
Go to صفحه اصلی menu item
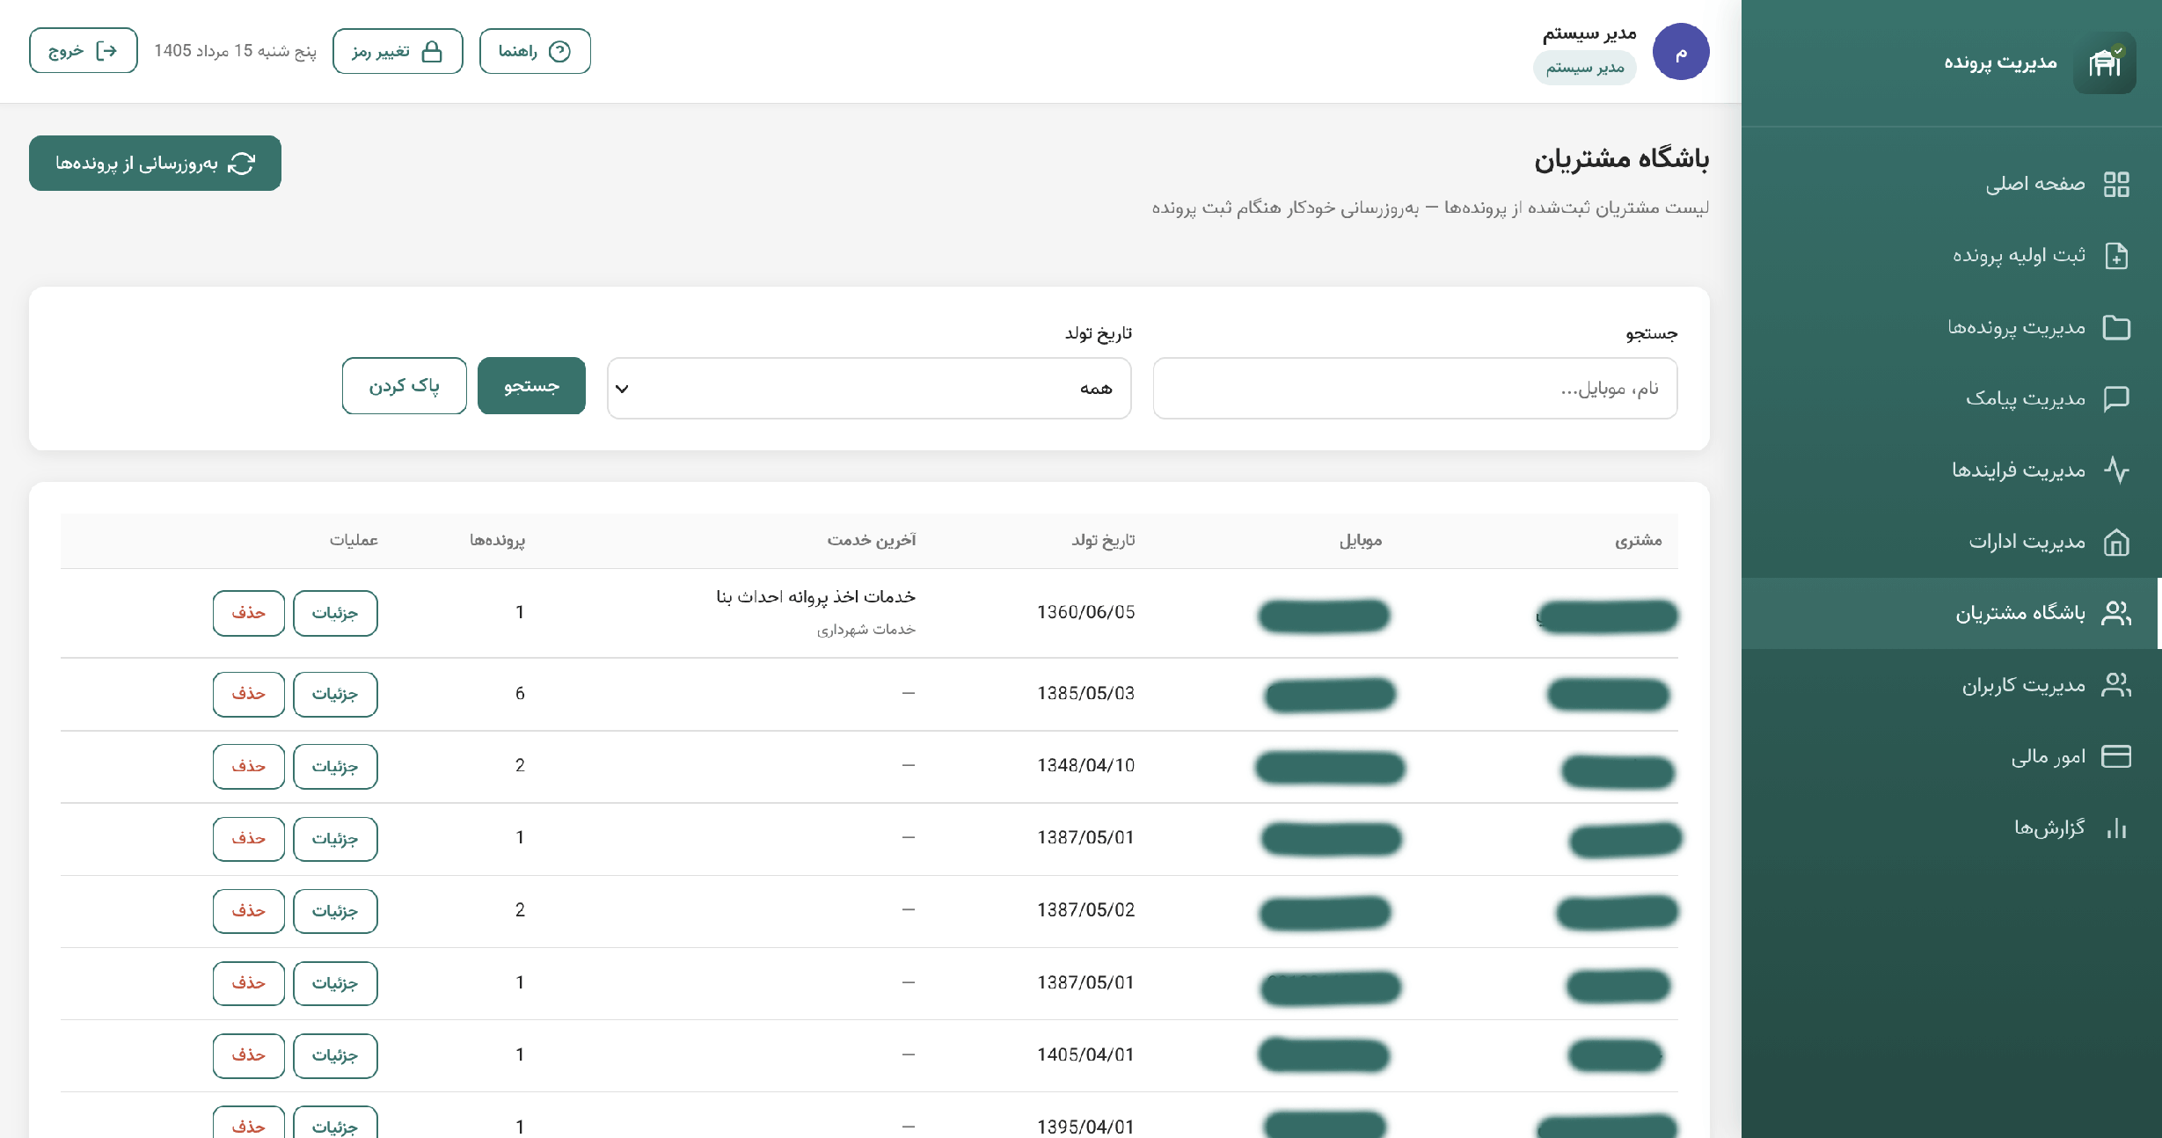[x=1951, y=184]
